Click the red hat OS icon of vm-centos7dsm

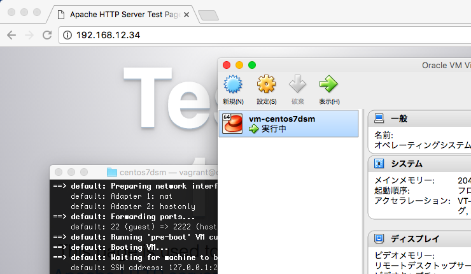click(232, 124)
